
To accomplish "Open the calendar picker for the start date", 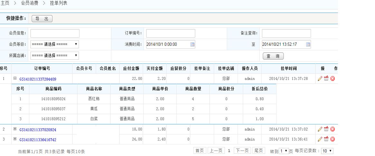I will (192, 44).
